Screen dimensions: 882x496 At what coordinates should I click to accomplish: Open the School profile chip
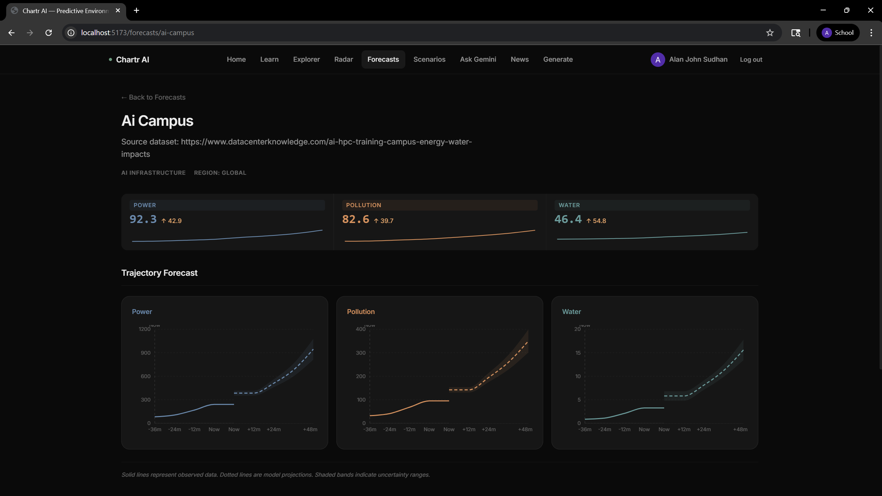[838, 33]
